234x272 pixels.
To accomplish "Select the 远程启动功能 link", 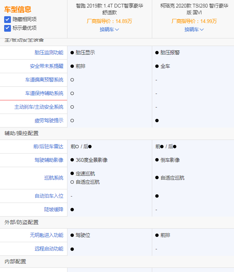I will coord(49,249).
